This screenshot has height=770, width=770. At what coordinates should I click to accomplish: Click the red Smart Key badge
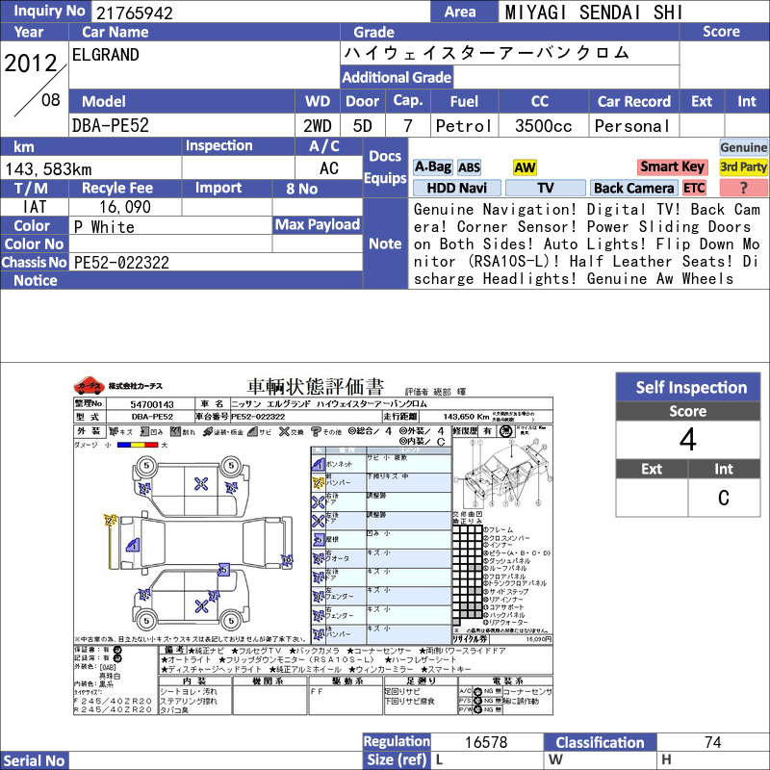click(x=672, y=167)
